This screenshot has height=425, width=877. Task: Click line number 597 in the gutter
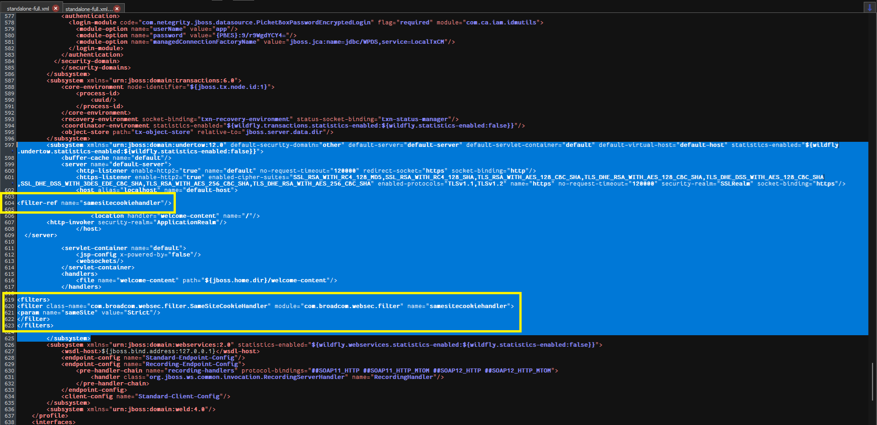tap(9, 145)
